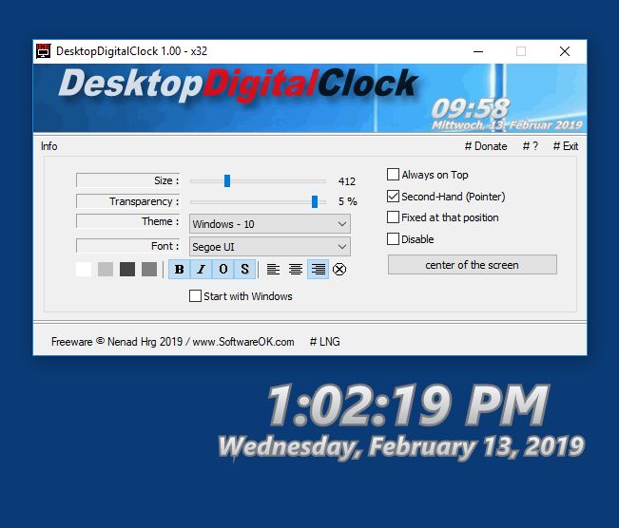Click the desktop date Wednesday, February 13, 2019
Viewport: 619px width, 528px height.
coord(401,447)
